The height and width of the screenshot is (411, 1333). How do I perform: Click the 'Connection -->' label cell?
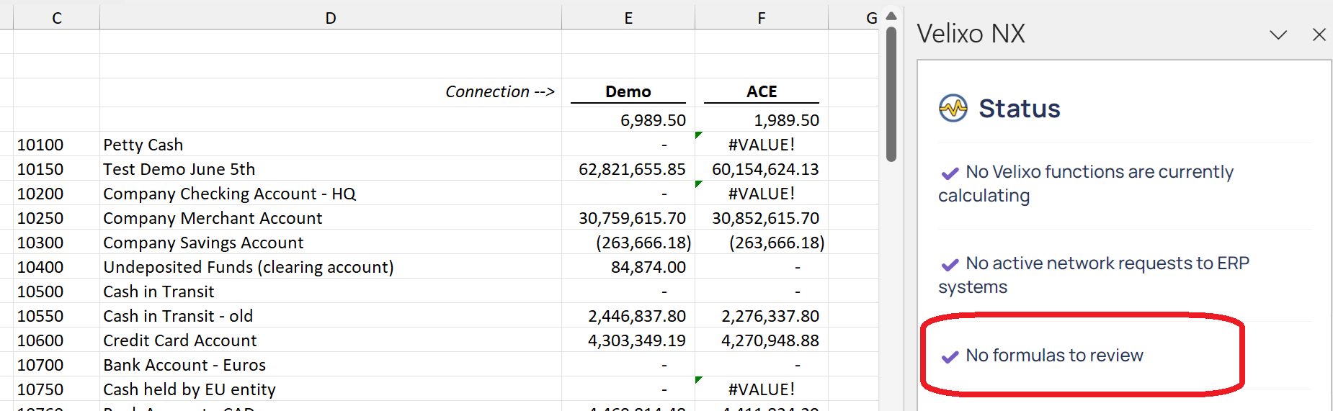pyautogui.click(x=331, y=92)
